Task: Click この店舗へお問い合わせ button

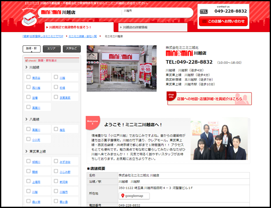Action: (x=223, y=21)
